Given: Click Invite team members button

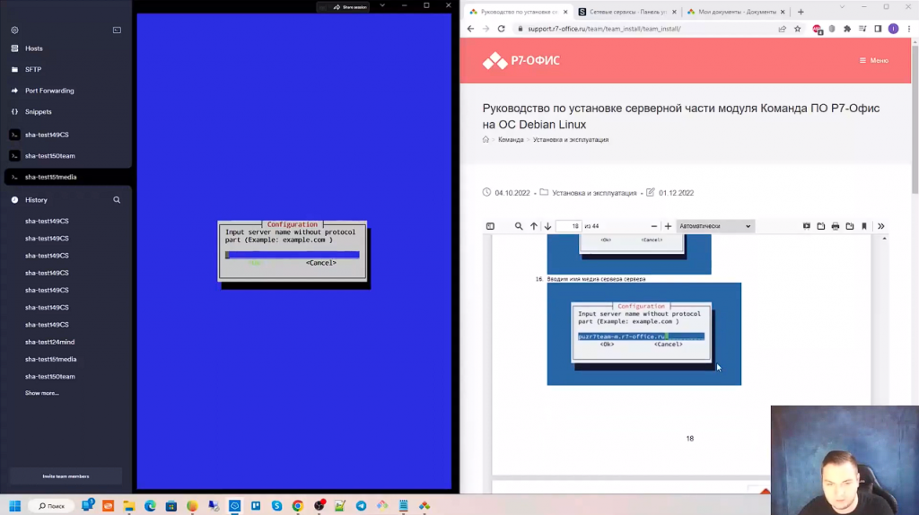Looking at the screenshot, I should click(x=66, y=476).
